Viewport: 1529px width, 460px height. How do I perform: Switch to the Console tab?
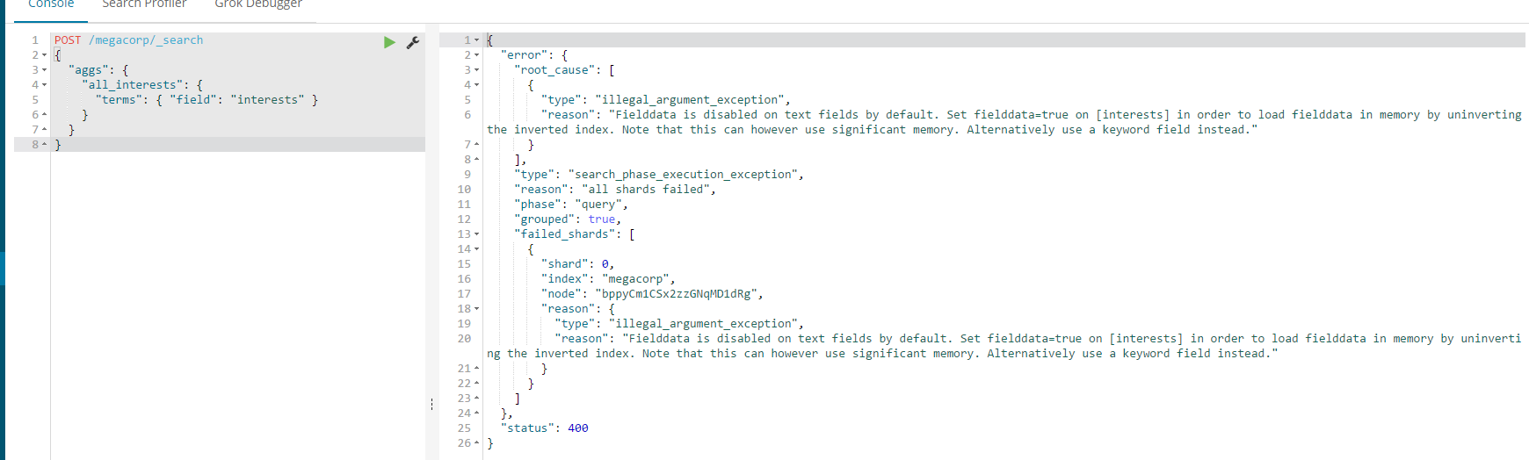51,5
